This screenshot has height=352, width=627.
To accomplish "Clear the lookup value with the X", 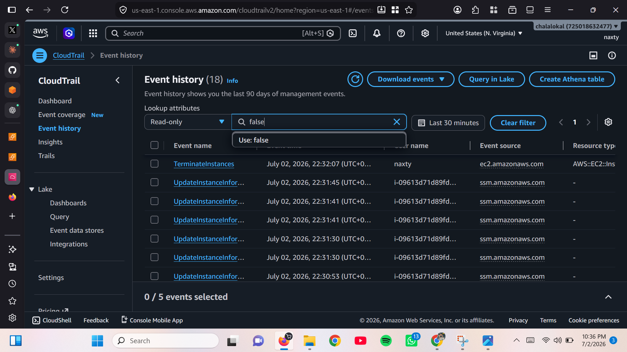I will tap(397, 122).
